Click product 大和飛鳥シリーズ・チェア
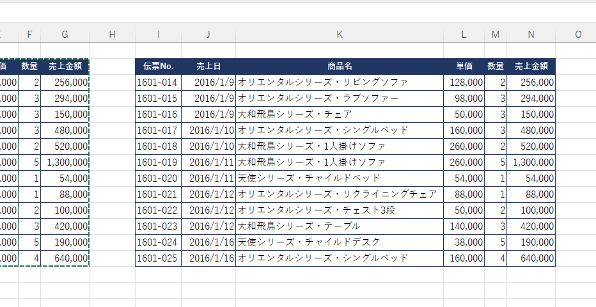Image resolution: width=596 pixels, height=307 pixels. [340, 114]
